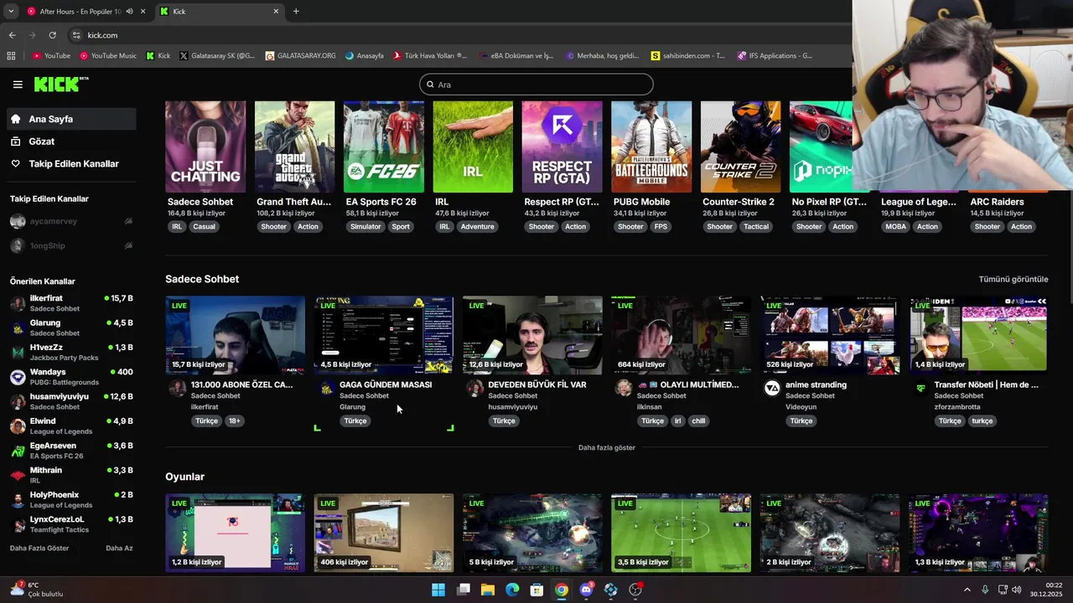This screenshot has height=603, width=1073.
Task: Open the Counter-Strike 2 category card
Action: coord(740,147)
